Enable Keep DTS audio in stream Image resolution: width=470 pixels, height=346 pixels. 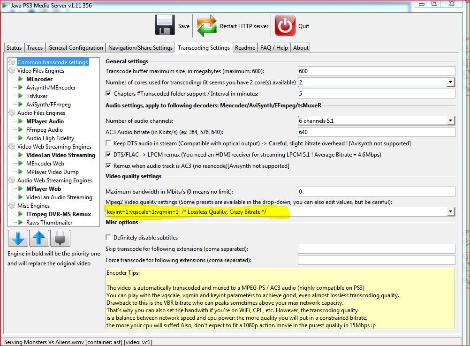tap(109, 143)
